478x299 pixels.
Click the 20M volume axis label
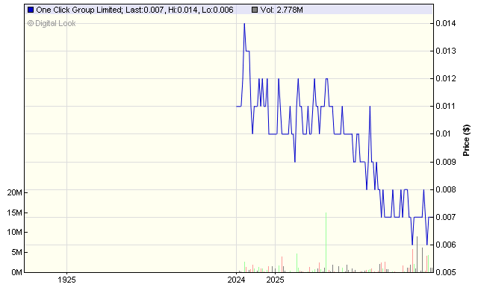[x=15, y=192]
